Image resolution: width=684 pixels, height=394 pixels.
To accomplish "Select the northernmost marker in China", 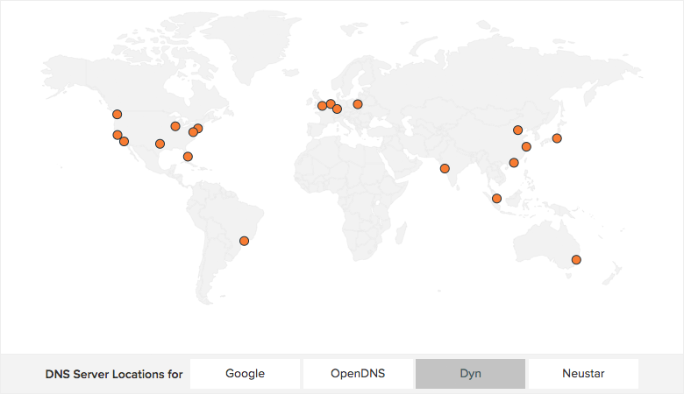I will coord(518,130).
